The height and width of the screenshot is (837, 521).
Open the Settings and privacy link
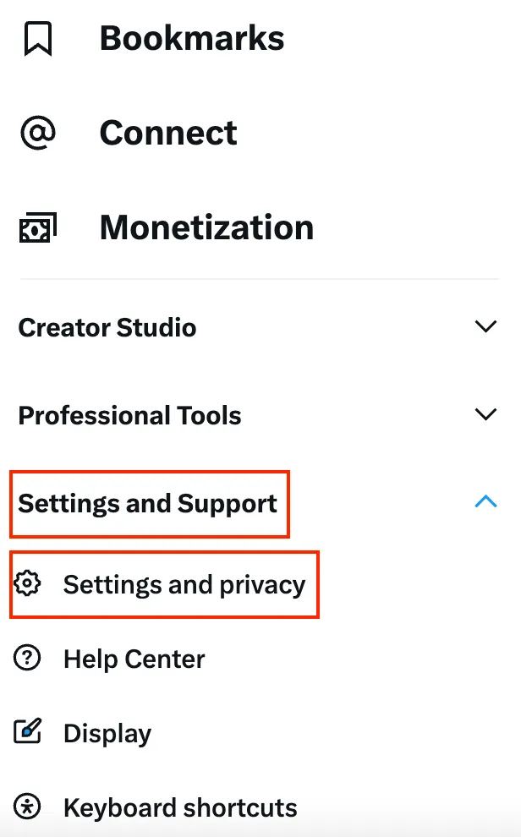pos(184,585)
